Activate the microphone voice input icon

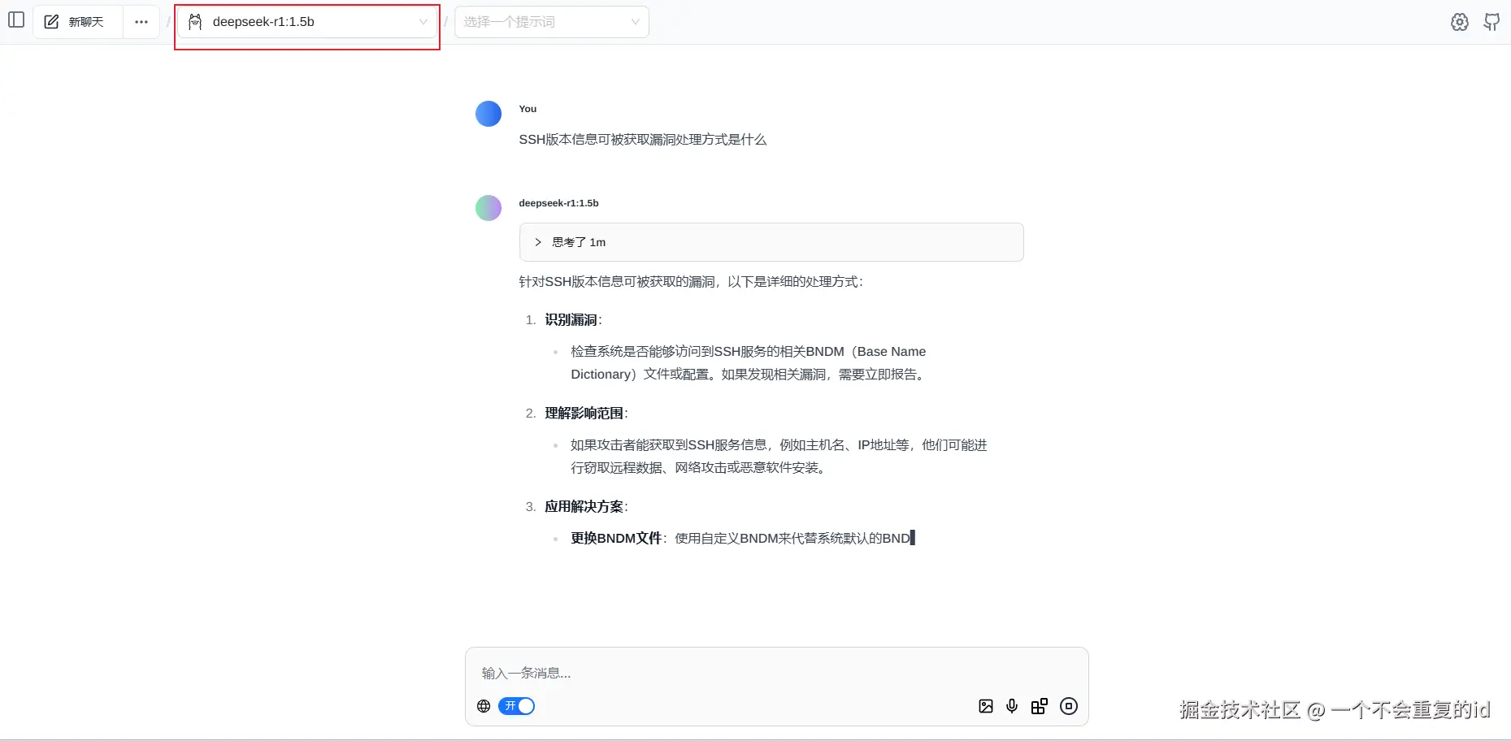pos(1012,706)
